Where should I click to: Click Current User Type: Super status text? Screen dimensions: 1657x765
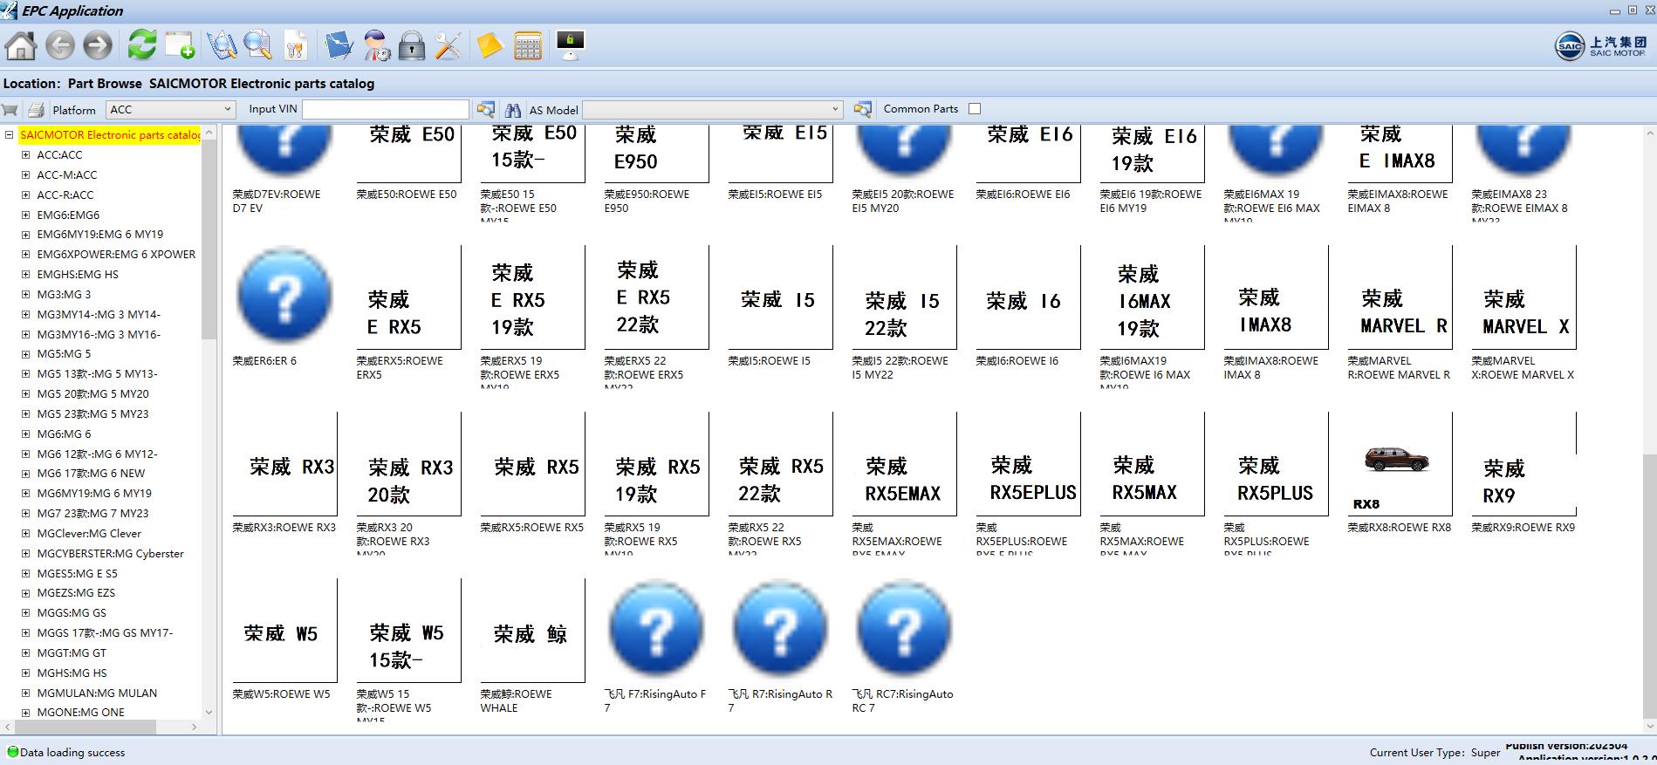click(x=1435, y=753)
